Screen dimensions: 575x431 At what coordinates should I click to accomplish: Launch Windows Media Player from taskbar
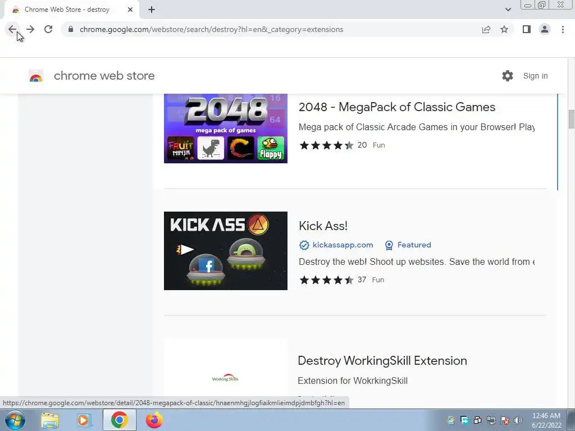(x=84, y=420)
